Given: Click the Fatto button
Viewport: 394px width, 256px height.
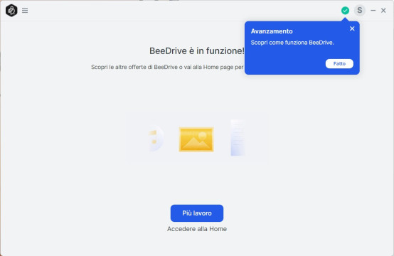Looking at the screenshot, I should coord(339,63).
